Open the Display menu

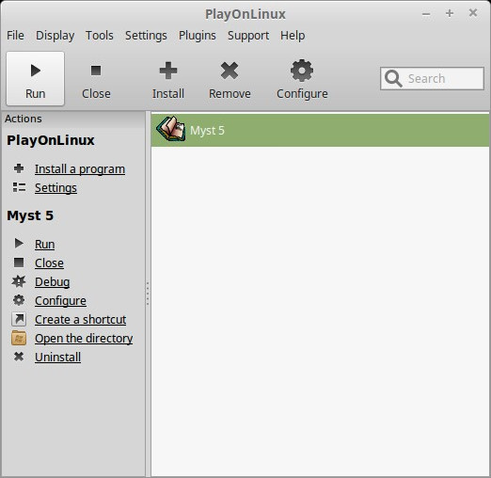[x=55, y=36]
